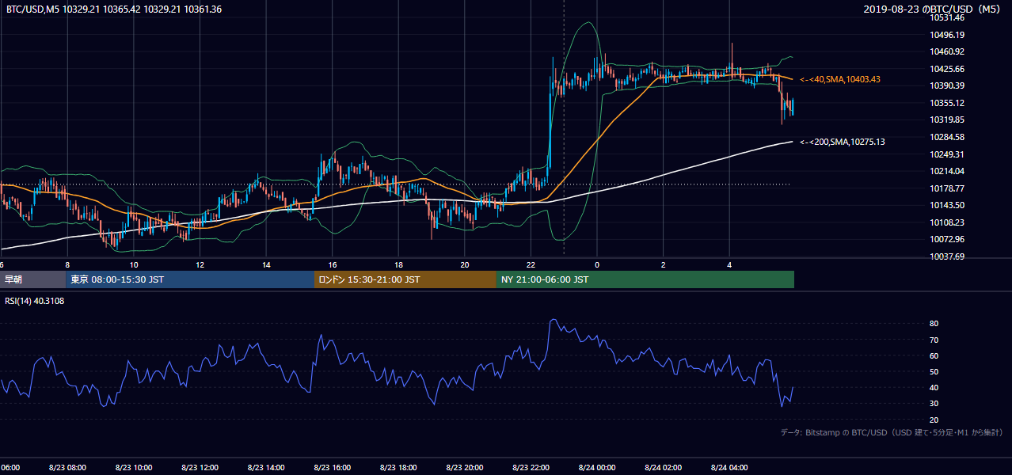Click the 8/23 18:00 time axis label
This screenshot has height=475, width=1012.
[x=398, y=467]
